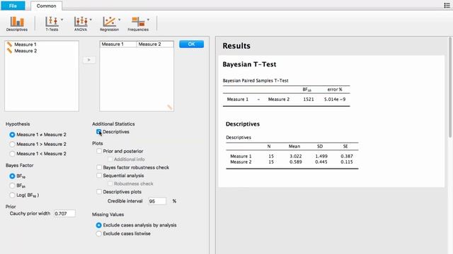Click Measure 2 mean value 0.589

coord(296,162)
